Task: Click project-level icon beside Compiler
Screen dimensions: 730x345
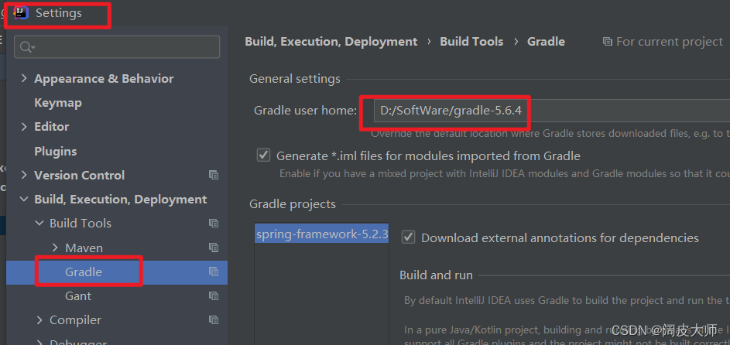Action: pos(214,320)
